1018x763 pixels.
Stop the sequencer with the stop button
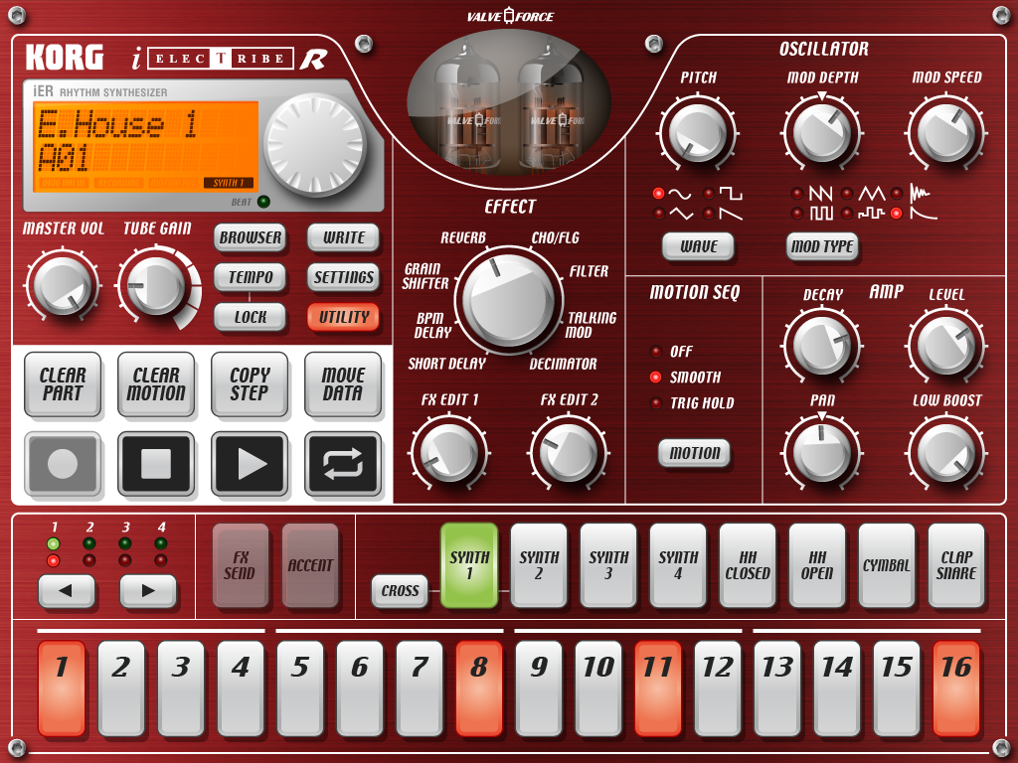(x=156, y=464)
